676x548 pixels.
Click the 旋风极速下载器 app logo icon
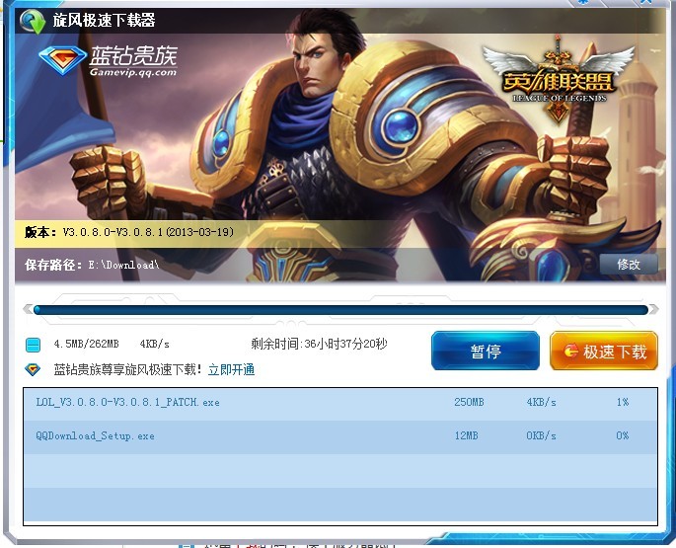click(32, 21)
